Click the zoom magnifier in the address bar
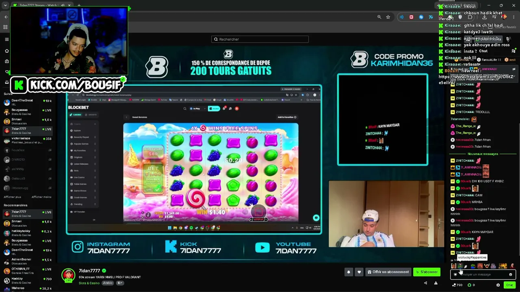The width and height of the screenshot is (520, 292). tap(379, 17)
